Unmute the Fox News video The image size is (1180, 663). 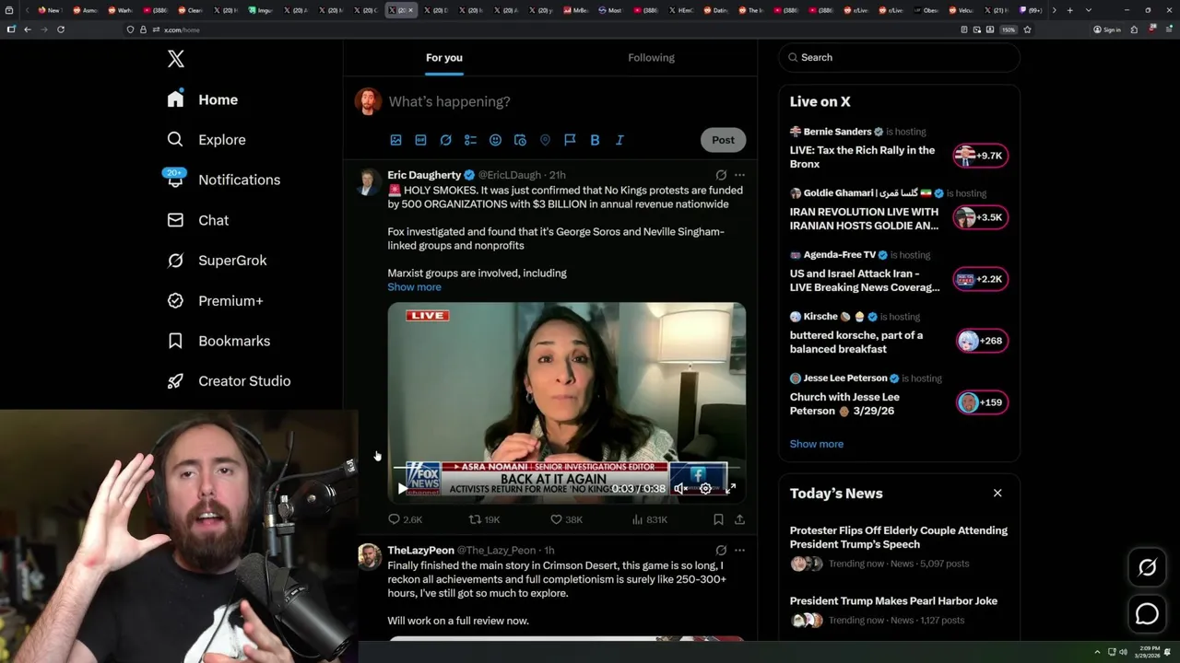[680, 489]
